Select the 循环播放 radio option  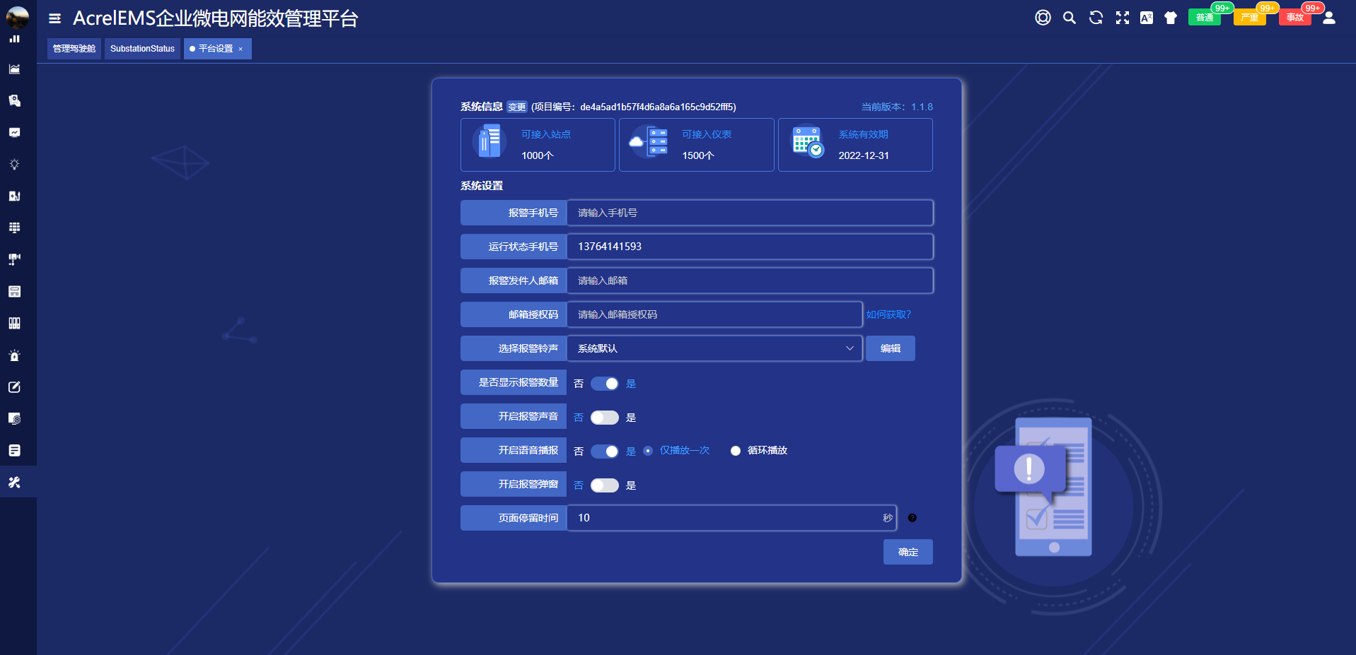pyautogui.click(x=736, y=451)
